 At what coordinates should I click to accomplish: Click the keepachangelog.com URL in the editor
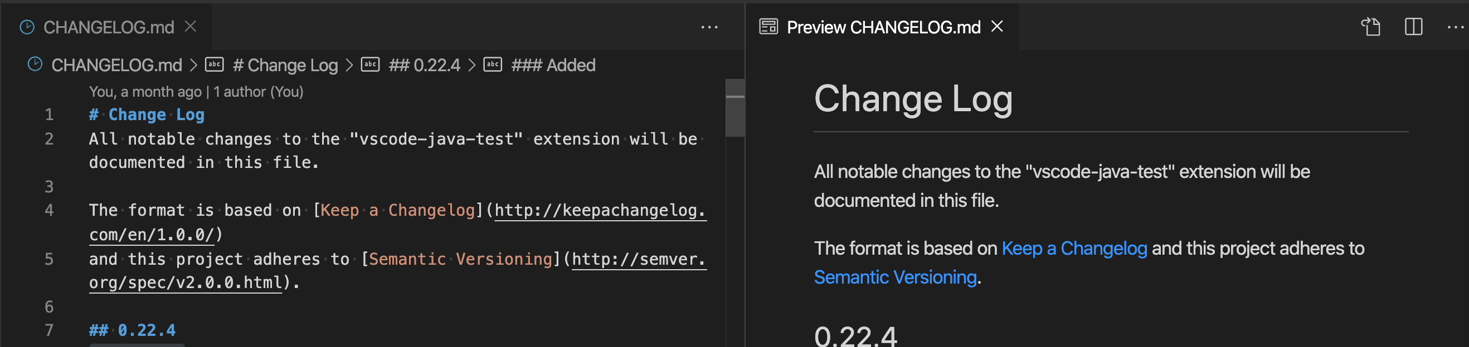tap(599, 210)
